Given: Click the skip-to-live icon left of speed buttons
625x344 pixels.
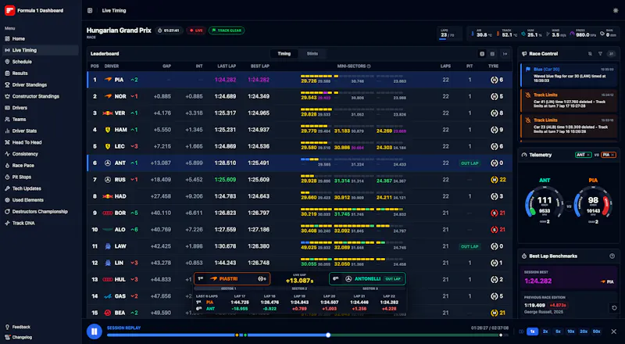Looking at the screenshot, I should [521, 331].
